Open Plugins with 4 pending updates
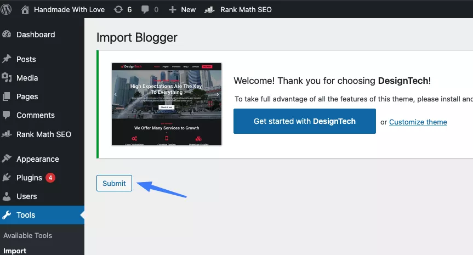The width and height of the screenshot is (473, 255). pos(29,178)
